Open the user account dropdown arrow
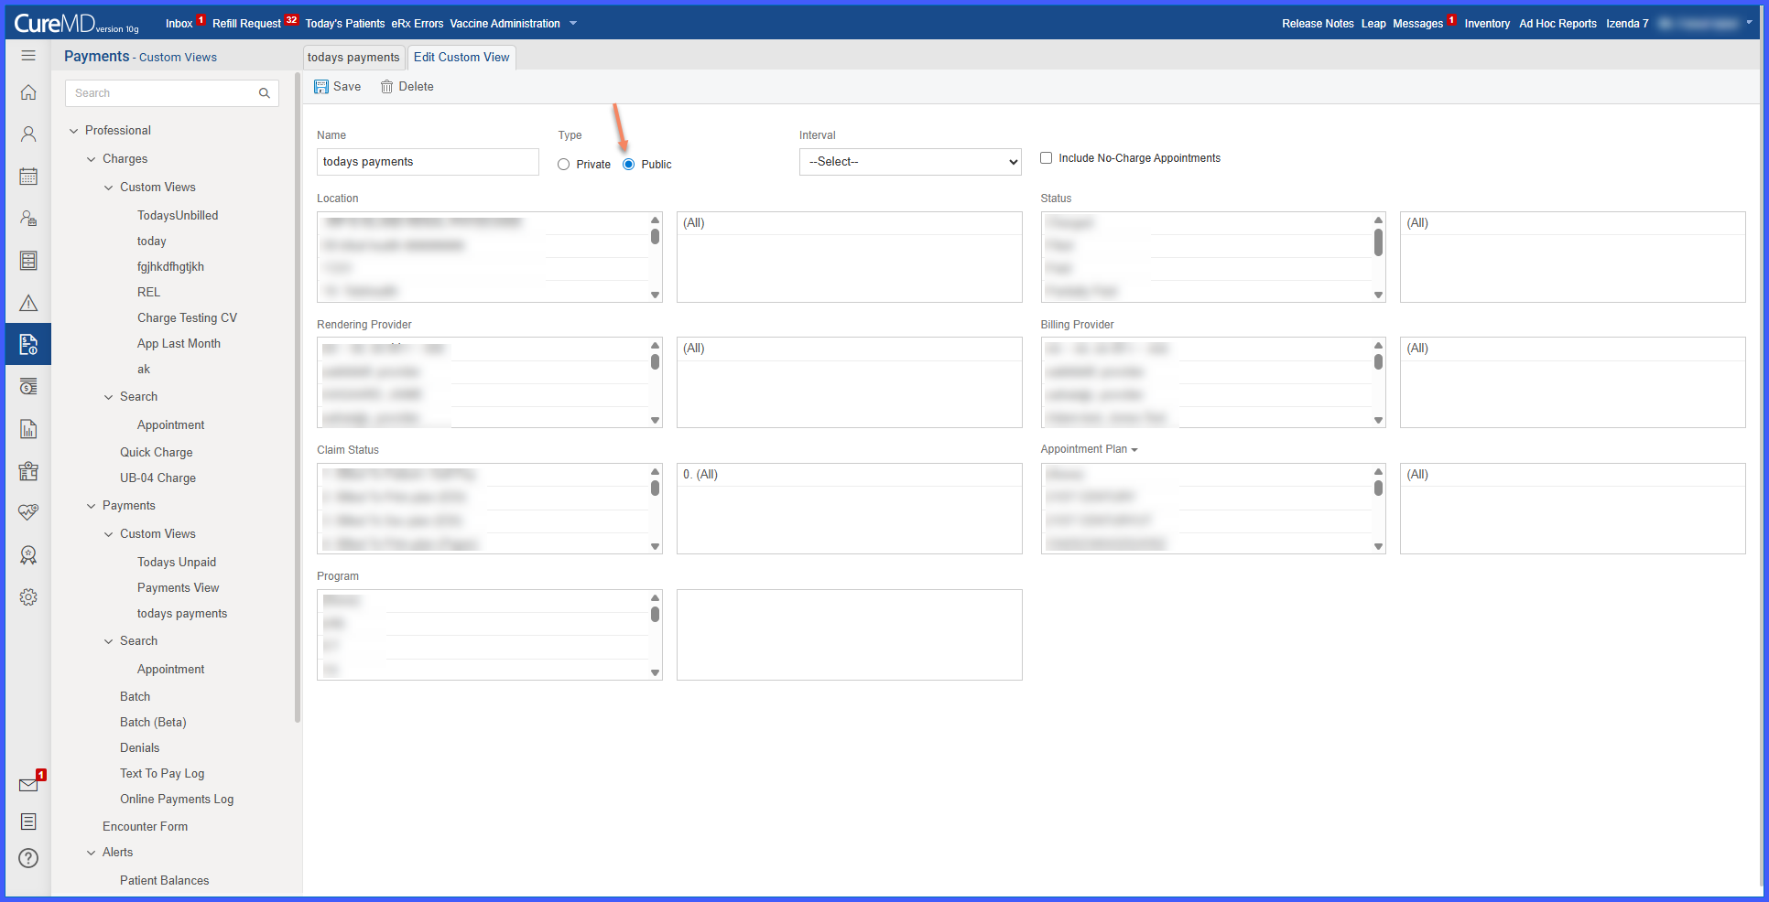Viewport: 1769px width, 902px height. coord(1749,23)
